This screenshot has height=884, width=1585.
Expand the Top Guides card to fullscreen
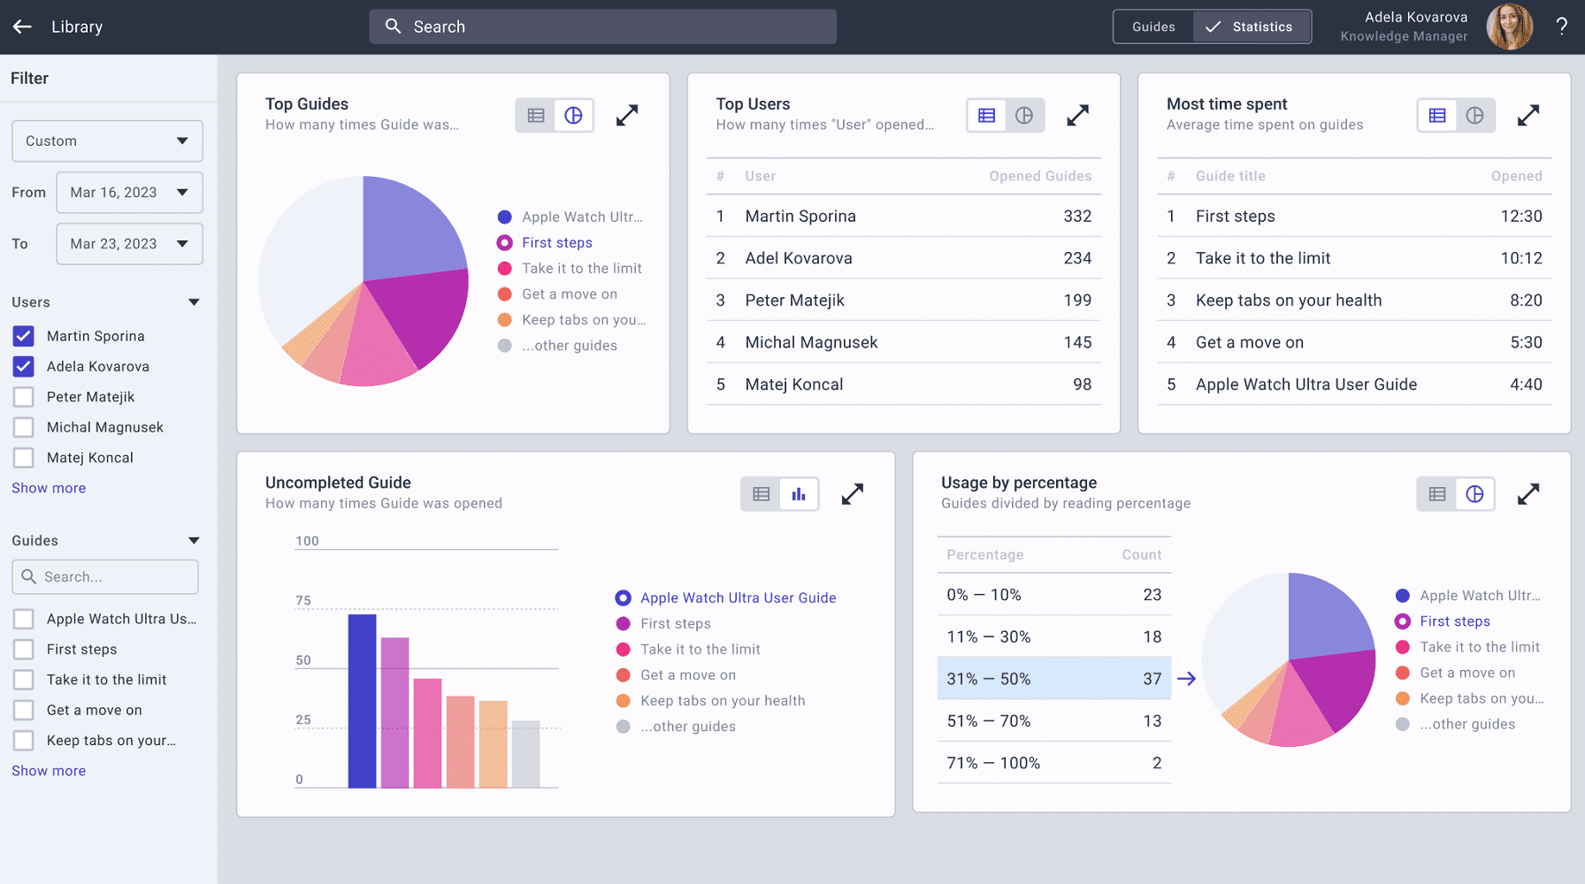point(627,116)
